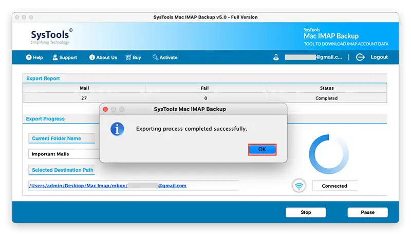Click the About Us info icon
411x241 pixels.
click(92, 57)
